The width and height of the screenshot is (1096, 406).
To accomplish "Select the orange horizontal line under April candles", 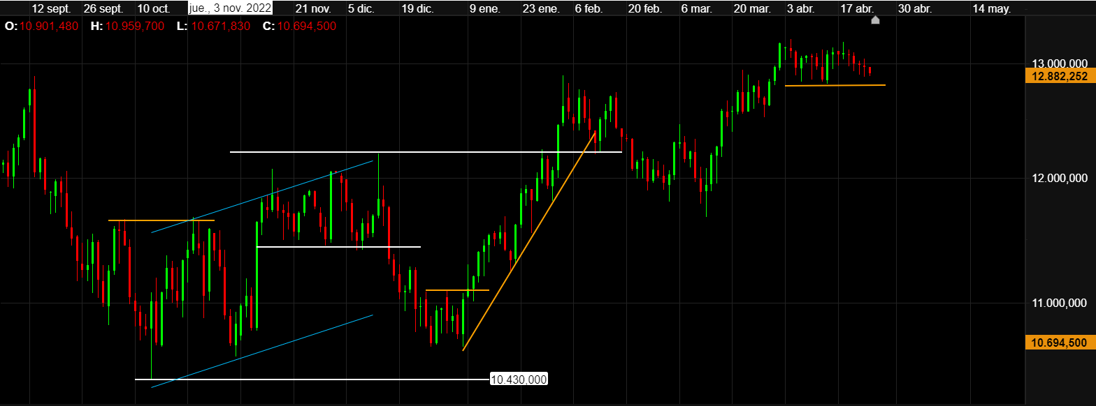I will 835,85.
